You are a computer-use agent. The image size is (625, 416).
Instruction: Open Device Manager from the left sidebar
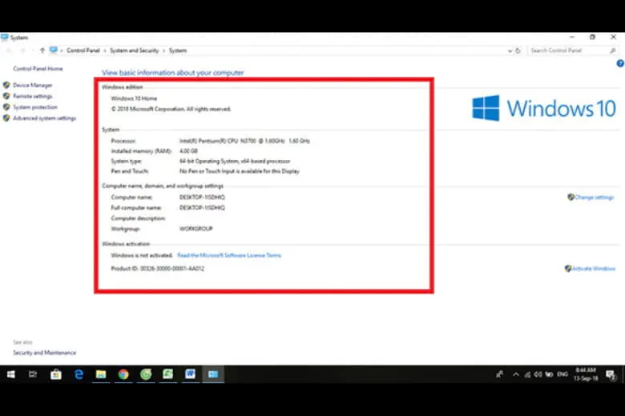click(32, 85)
